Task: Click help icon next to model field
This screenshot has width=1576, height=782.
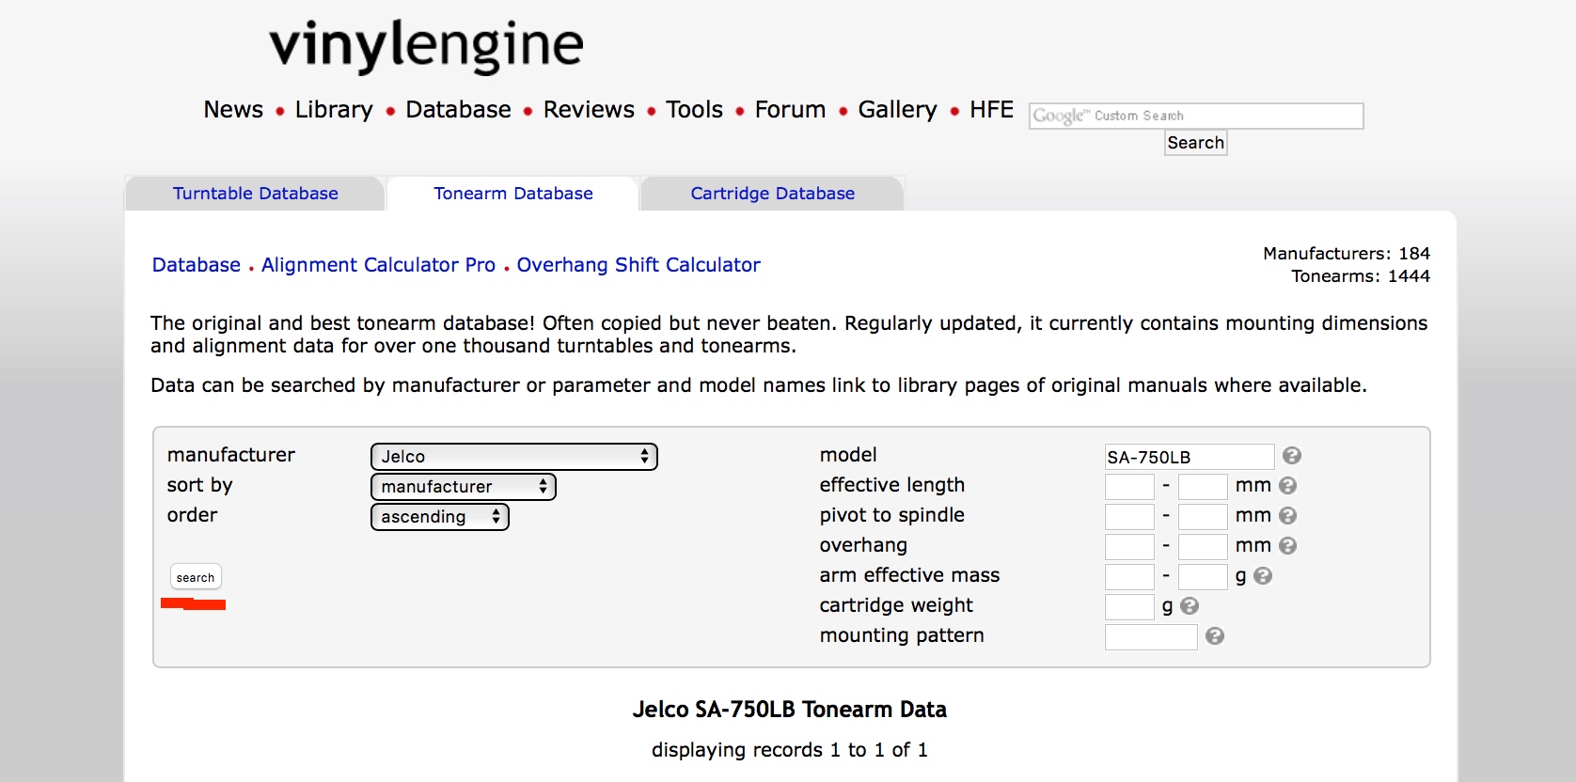Action: pyautogui.click(x=1292, y=456)
